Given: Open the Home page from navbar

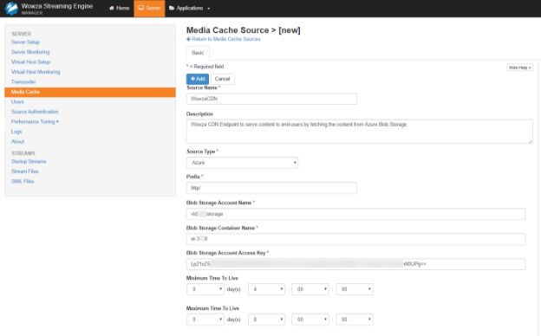Looking at the screenshot, I should point(119,8).
